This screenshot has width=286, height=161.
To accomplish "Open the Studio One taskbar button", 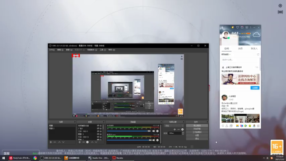I will point(99,158).
